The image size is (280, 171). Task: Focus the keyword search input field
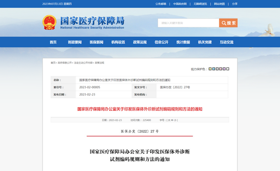click(189, 23)
